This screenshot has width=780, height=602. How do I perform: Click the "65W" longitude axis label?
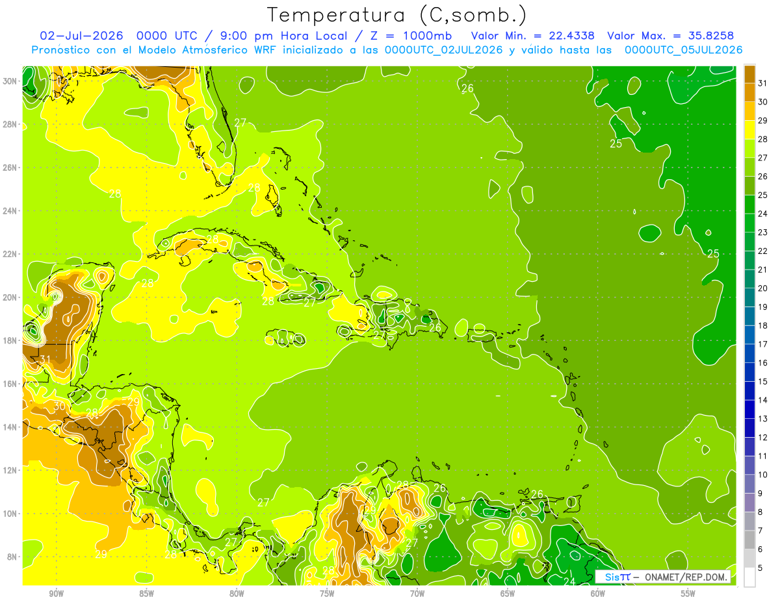(508, 594)
